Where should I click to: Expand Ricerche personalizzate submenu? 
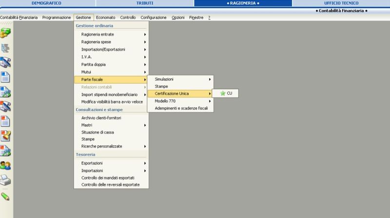pyautogui.click(x=111, y=146)
